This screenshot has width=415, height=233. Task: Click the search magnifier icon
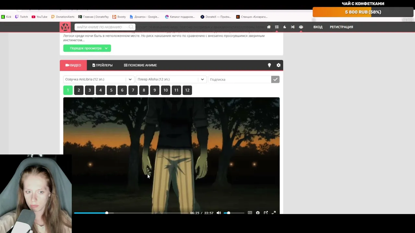coord(131,27)
